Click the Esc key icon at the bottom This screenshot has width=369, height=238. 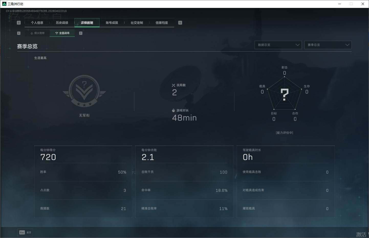(x=22, y=232)
